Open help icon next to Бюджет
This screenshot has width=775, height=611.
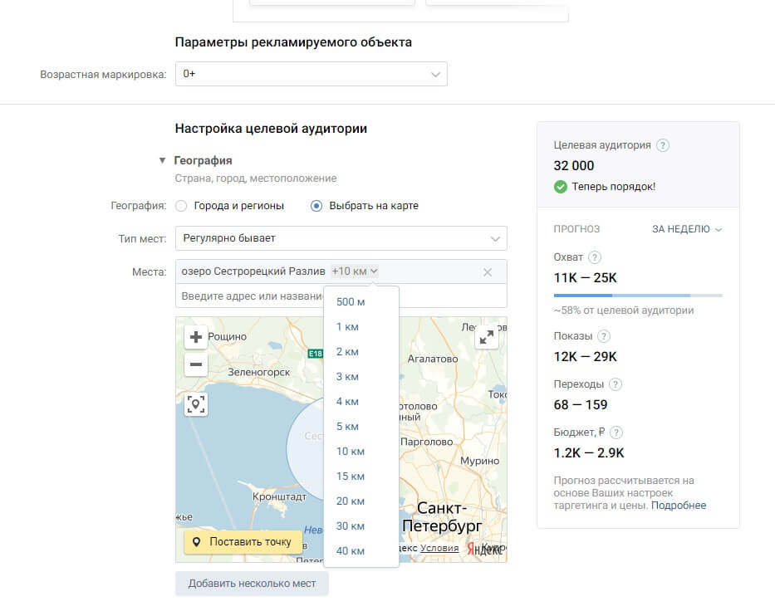coord(616,433)
